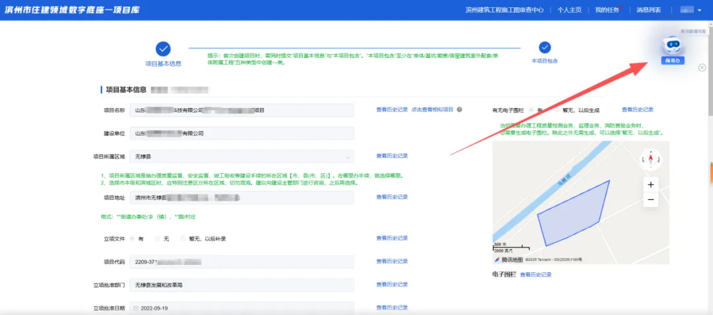Viewport: 713px width, 315px height.
Task: Click the 建设单位 input field
Action: (242, 133)
